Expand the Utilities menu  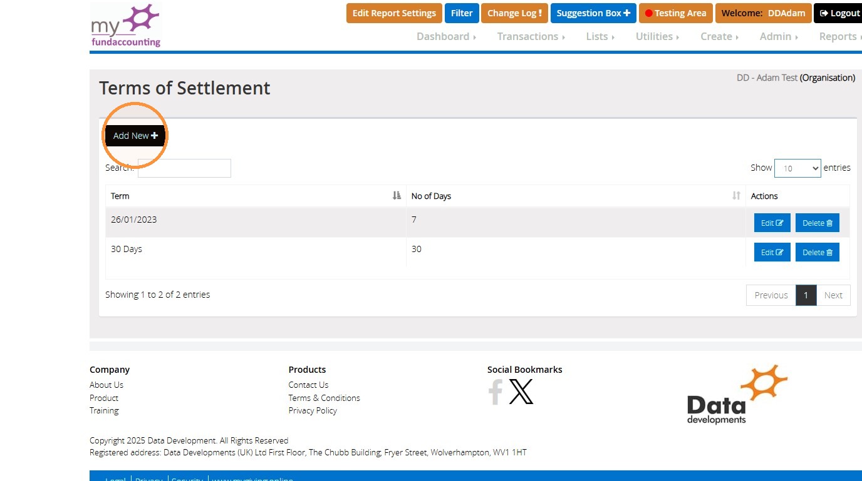[x=657, y=36]
